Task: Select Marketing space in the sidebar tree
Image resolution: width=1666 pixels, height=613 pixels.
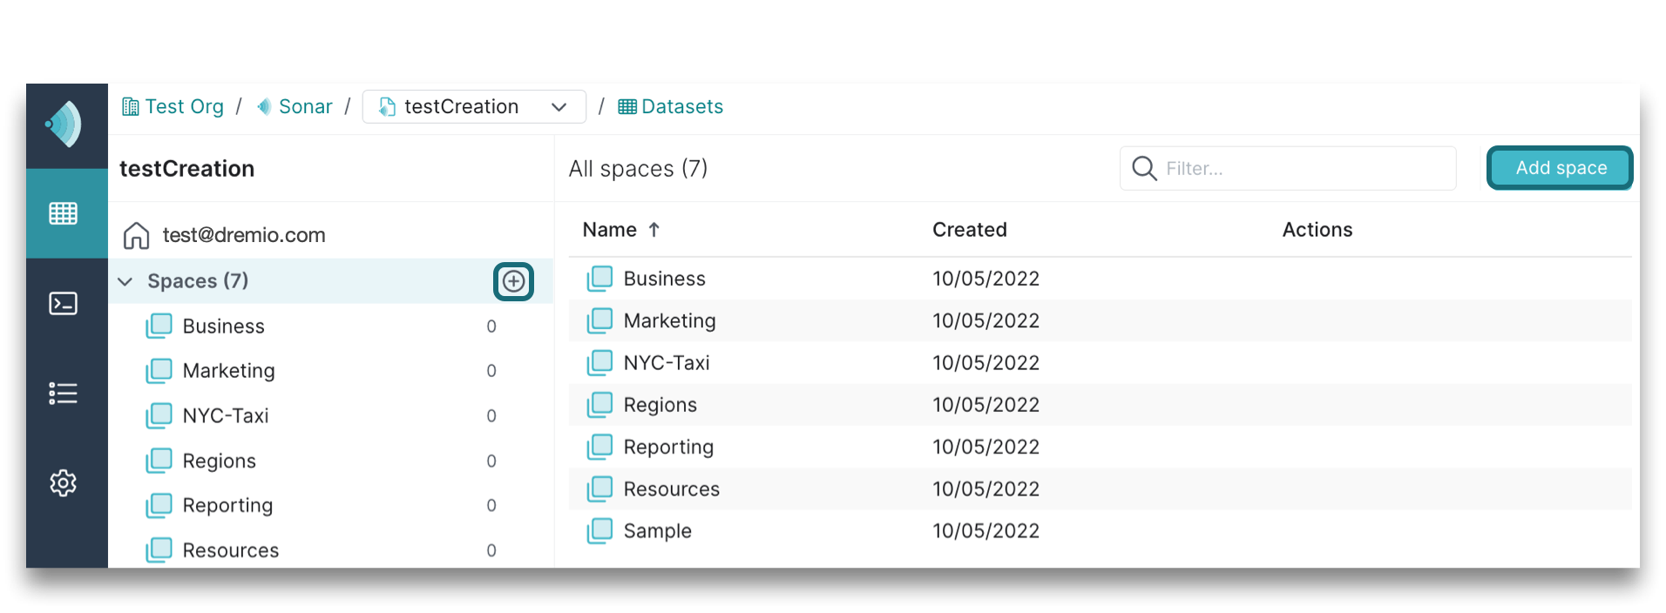Action: point(228,371)
